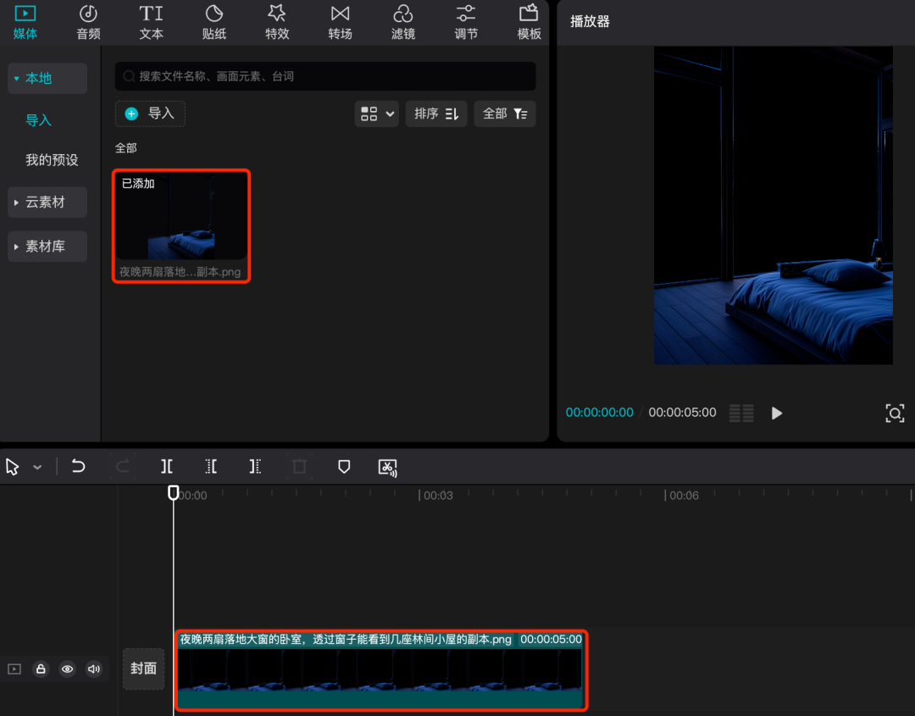
Task: Open the 转场 transitions tab
Action: point(341,22)
